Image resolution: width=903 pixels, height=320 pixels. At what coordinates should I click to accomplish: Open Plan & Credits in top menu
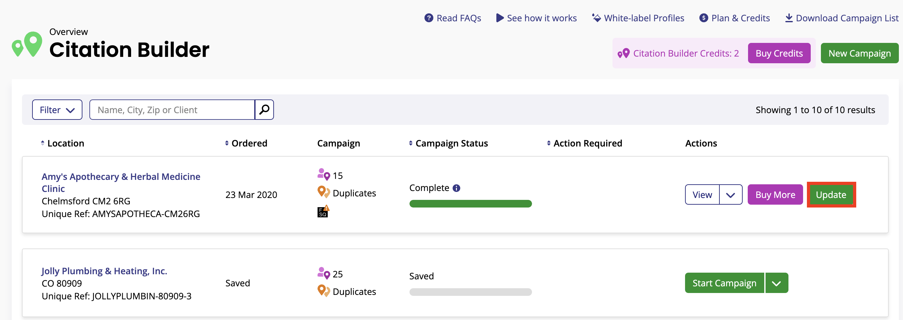(740, 18)
